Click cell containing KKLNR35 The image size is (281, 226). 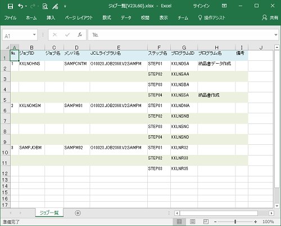tap(184, 171)
